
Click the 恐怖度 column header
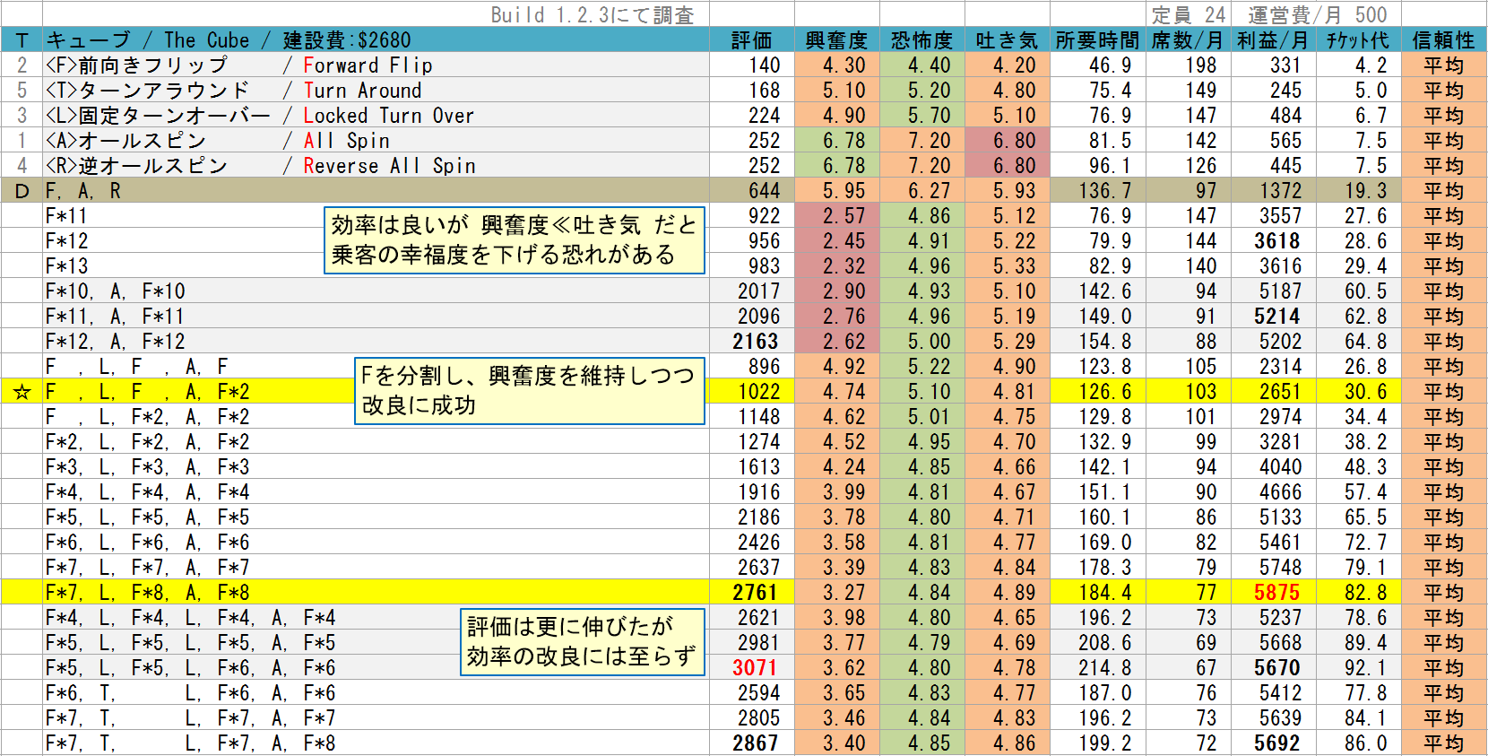[921, 40]
